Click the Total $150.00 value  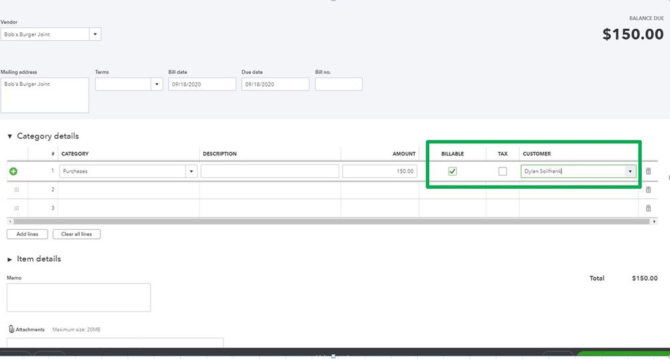tap(645, 279)
